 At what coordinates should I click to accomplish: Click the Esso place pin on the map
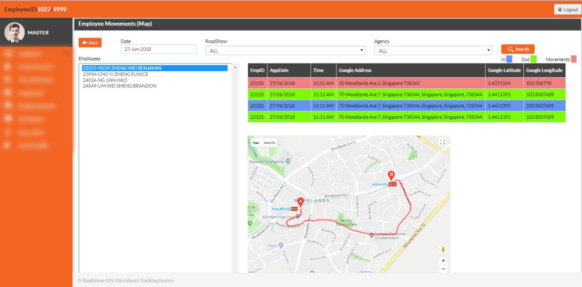tap(281, 245)
